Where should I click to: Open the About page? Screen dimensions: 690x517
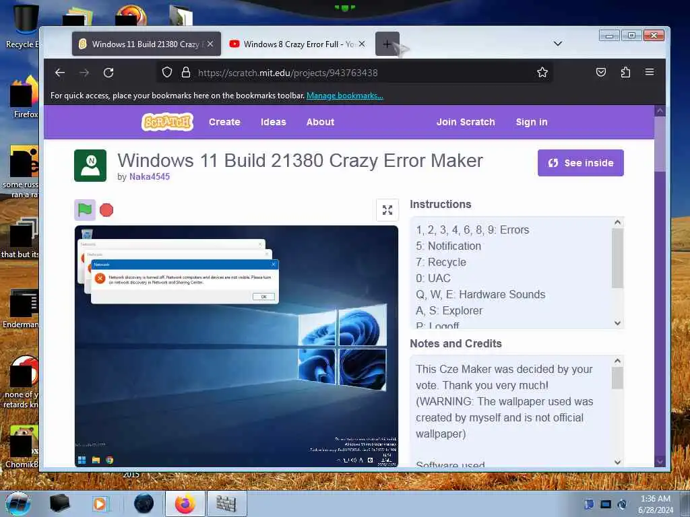[320, 122]
